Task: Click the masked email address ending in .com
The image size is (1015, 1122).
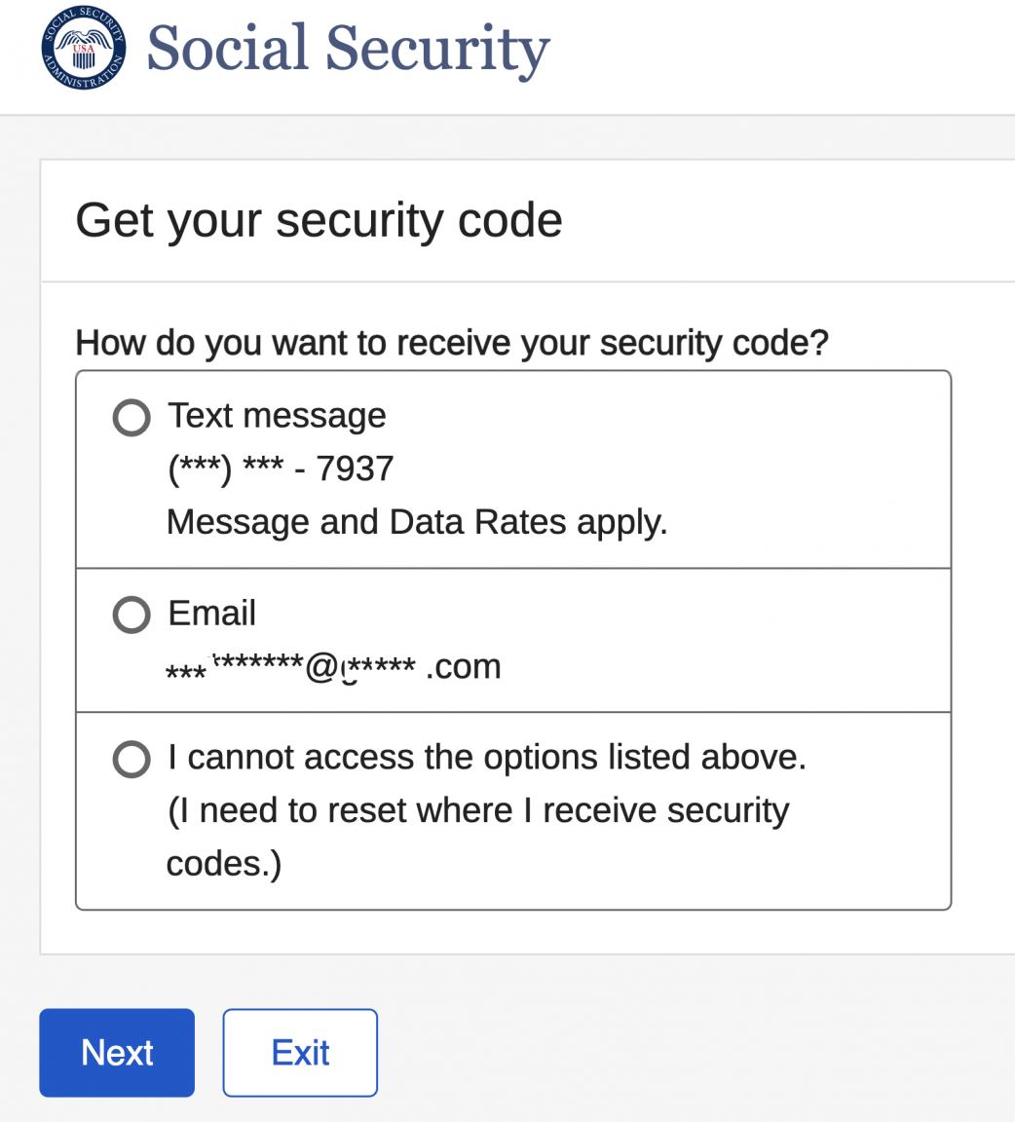Action: tap(333, 667)
